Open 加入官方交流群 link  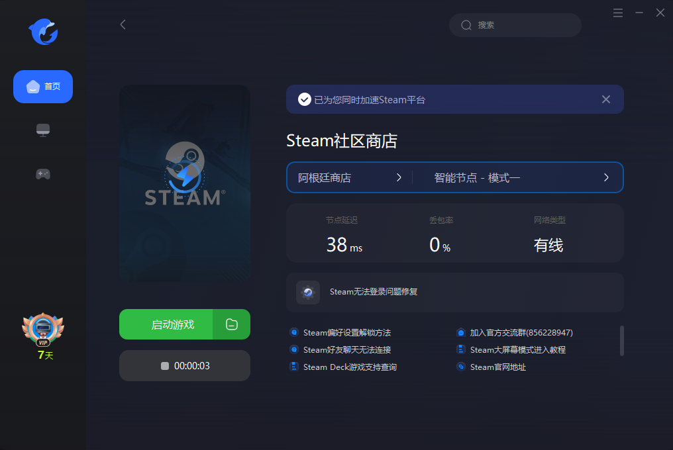click(521, 332)
